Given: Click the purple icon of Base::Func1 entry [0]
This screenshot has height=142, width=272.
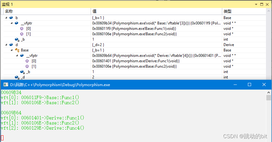Looking at the screenshot, I should point(22,29).
